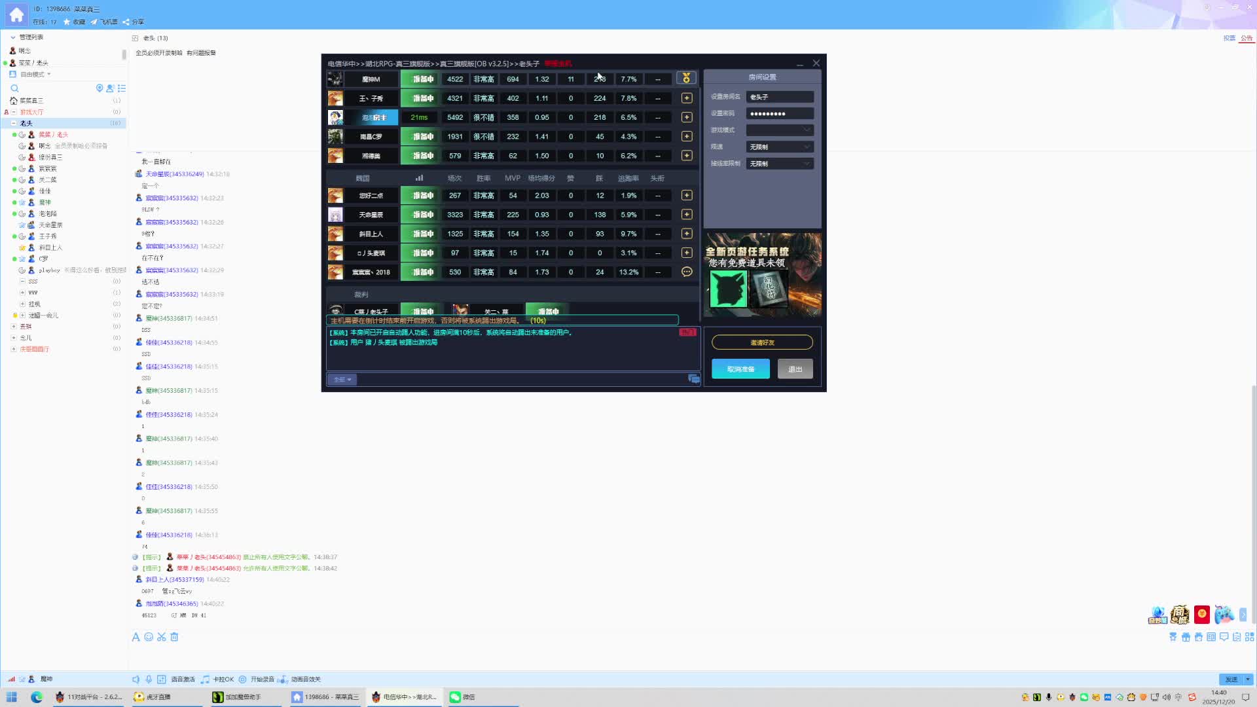
Task: Toggle the speaker mute icon in bottom bar
Action: tap(136, 680)
